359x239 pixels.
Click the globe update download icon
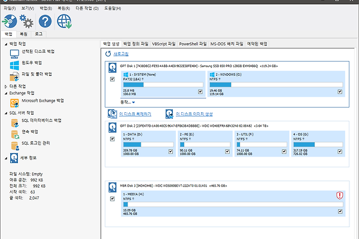(x=64, y=22)
